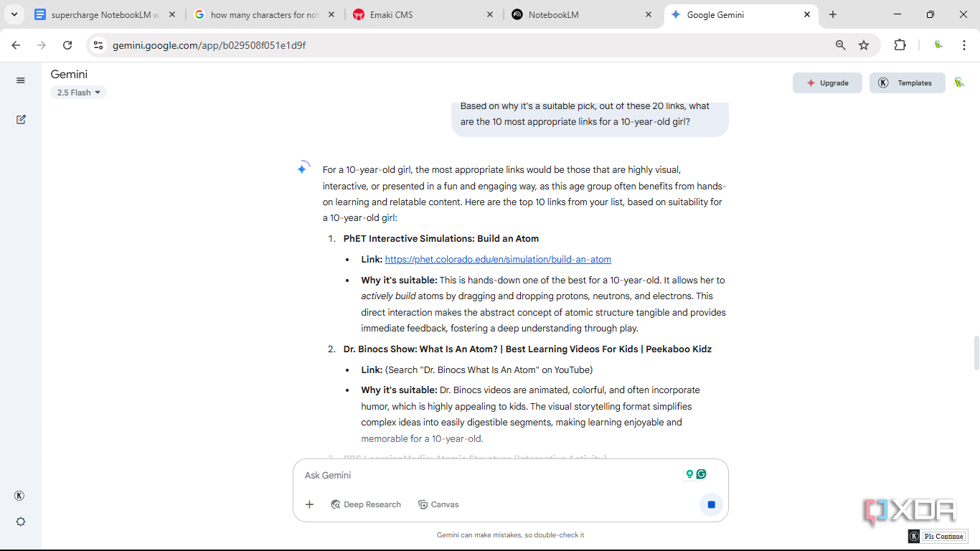The width and height of the screenshot is (980, 551).
Task: Click the Dr. Binocs Show heading text
Action: [x=527, y=349]
